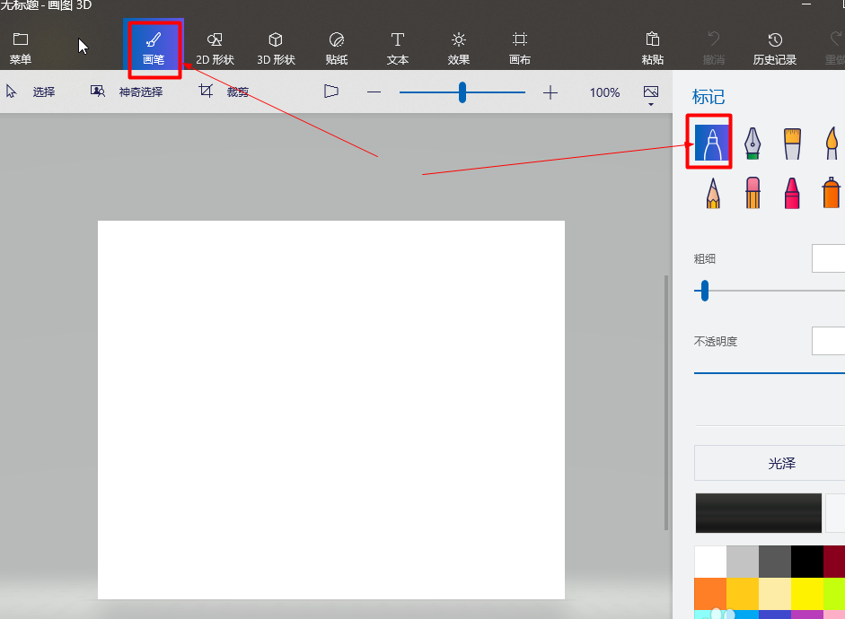Image resolution: width=845 pixels, height=619 pixels.
Task: Minimize the 画图 3D window
Action: click(x=806, y=4)
